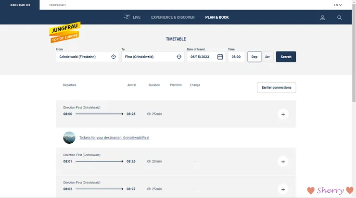The image size is (356, 198).
Task: Expand the 08:02 connection with plus icon
Action: point(283,189)
